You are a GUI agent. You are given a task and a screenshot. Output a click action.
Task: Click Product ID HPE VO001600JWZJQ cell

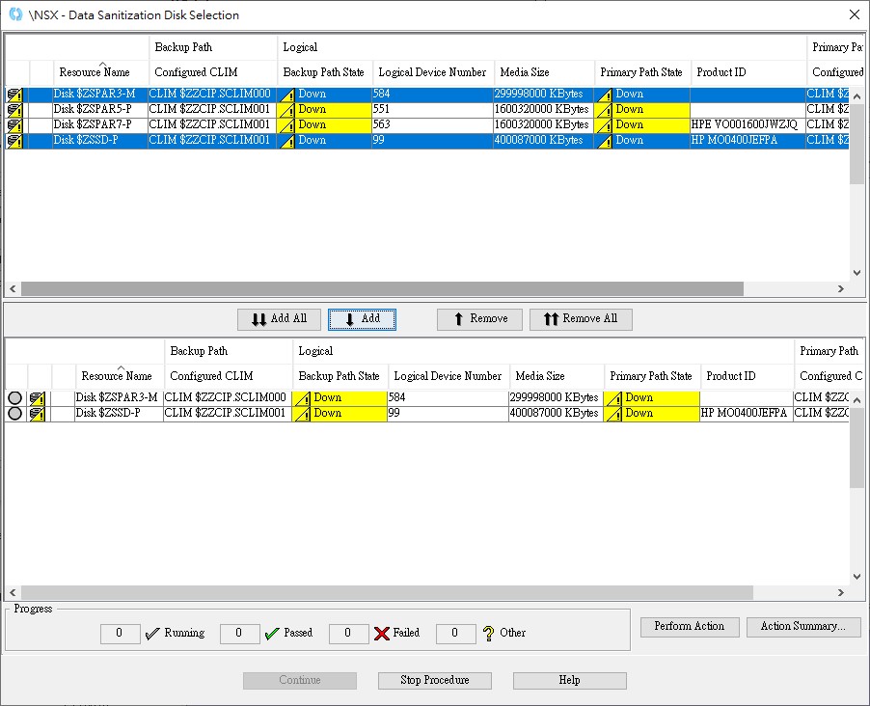pyautogui.click(x=748, y=125)
